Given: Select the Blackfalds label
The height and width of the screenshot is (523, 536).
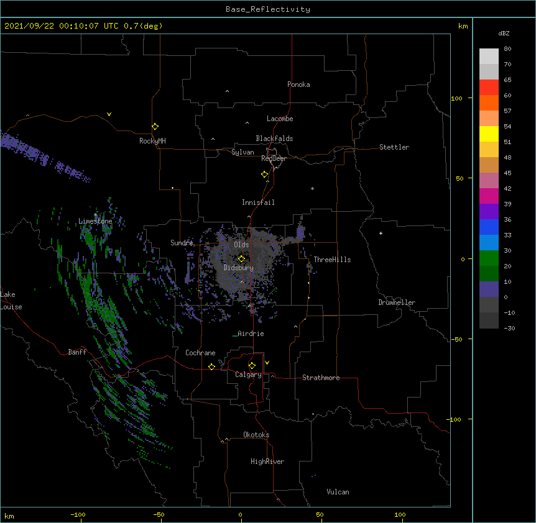Looking at the screenshot, I should point(274,139).
